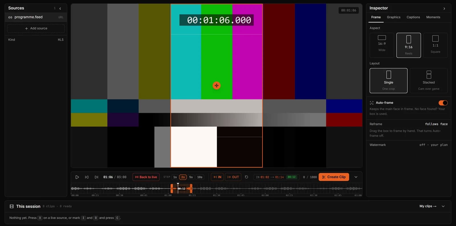Click the Reframe 'follows face' value
This screenshot has width=456, height=226.
(436, 124)
